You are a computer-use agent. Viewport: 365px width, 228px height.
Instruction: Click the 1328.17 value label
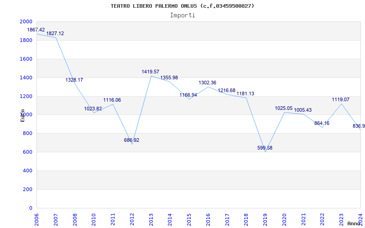tap(74, 80)
